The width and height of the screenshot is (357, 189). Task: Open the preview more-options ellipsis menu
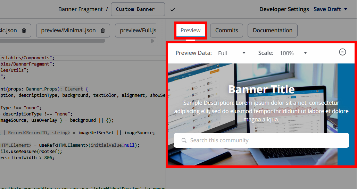pyautogui.click(x=342, y=52)
